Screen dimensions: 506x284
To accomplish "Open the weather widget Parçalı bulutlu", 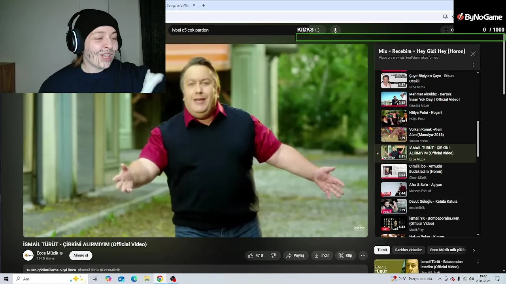I will pyautogui.click(x=411, y=279).
